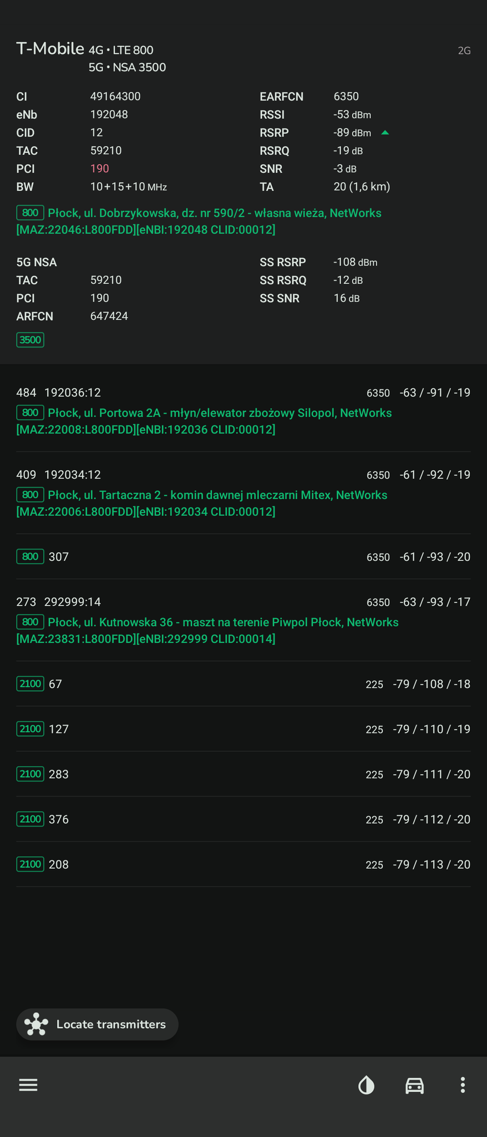This screenshot has width=487, height=1137.
Task: Open the hamburger menu
Action: 28,1085
